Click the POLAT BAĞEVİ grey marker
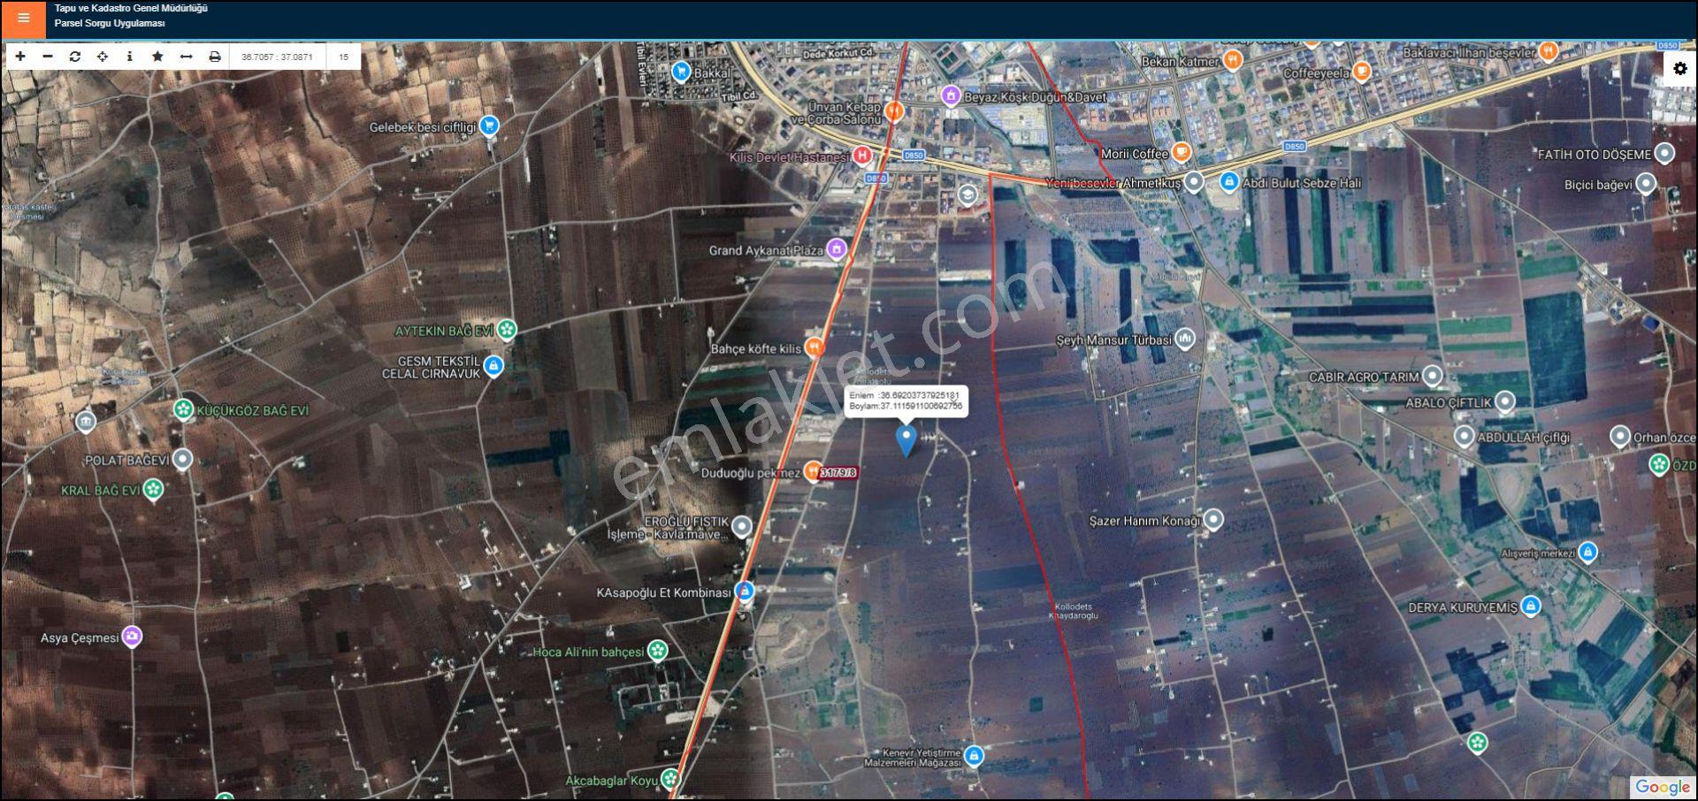 [x=182, y=460]
